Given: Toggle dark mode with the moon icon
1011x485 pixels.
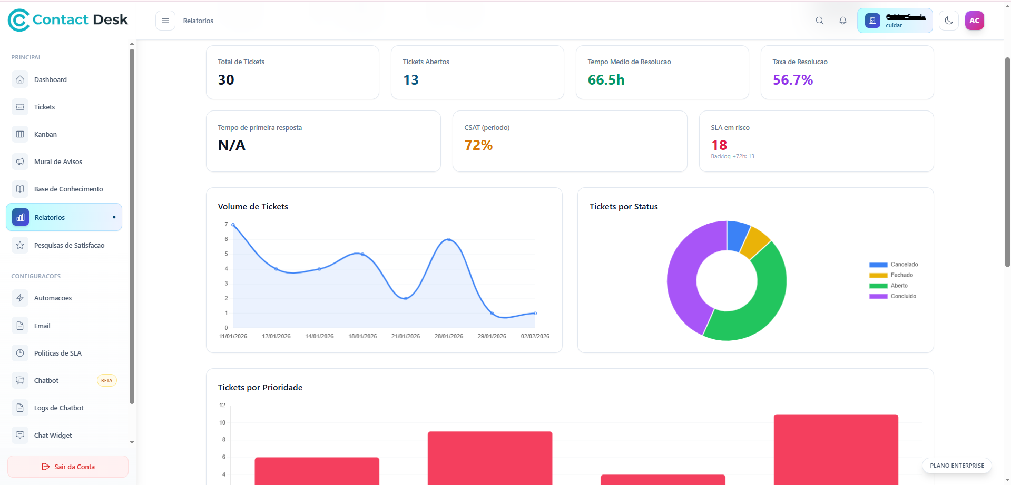Looking at the screenshot, I should [949, 21].
